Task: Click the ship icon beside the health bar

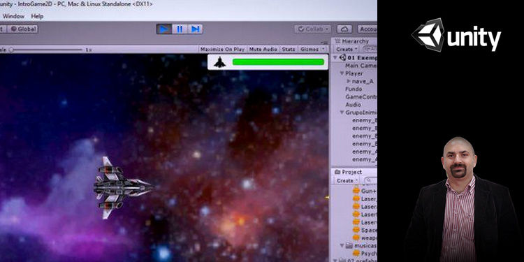Action: click(219, 62)
